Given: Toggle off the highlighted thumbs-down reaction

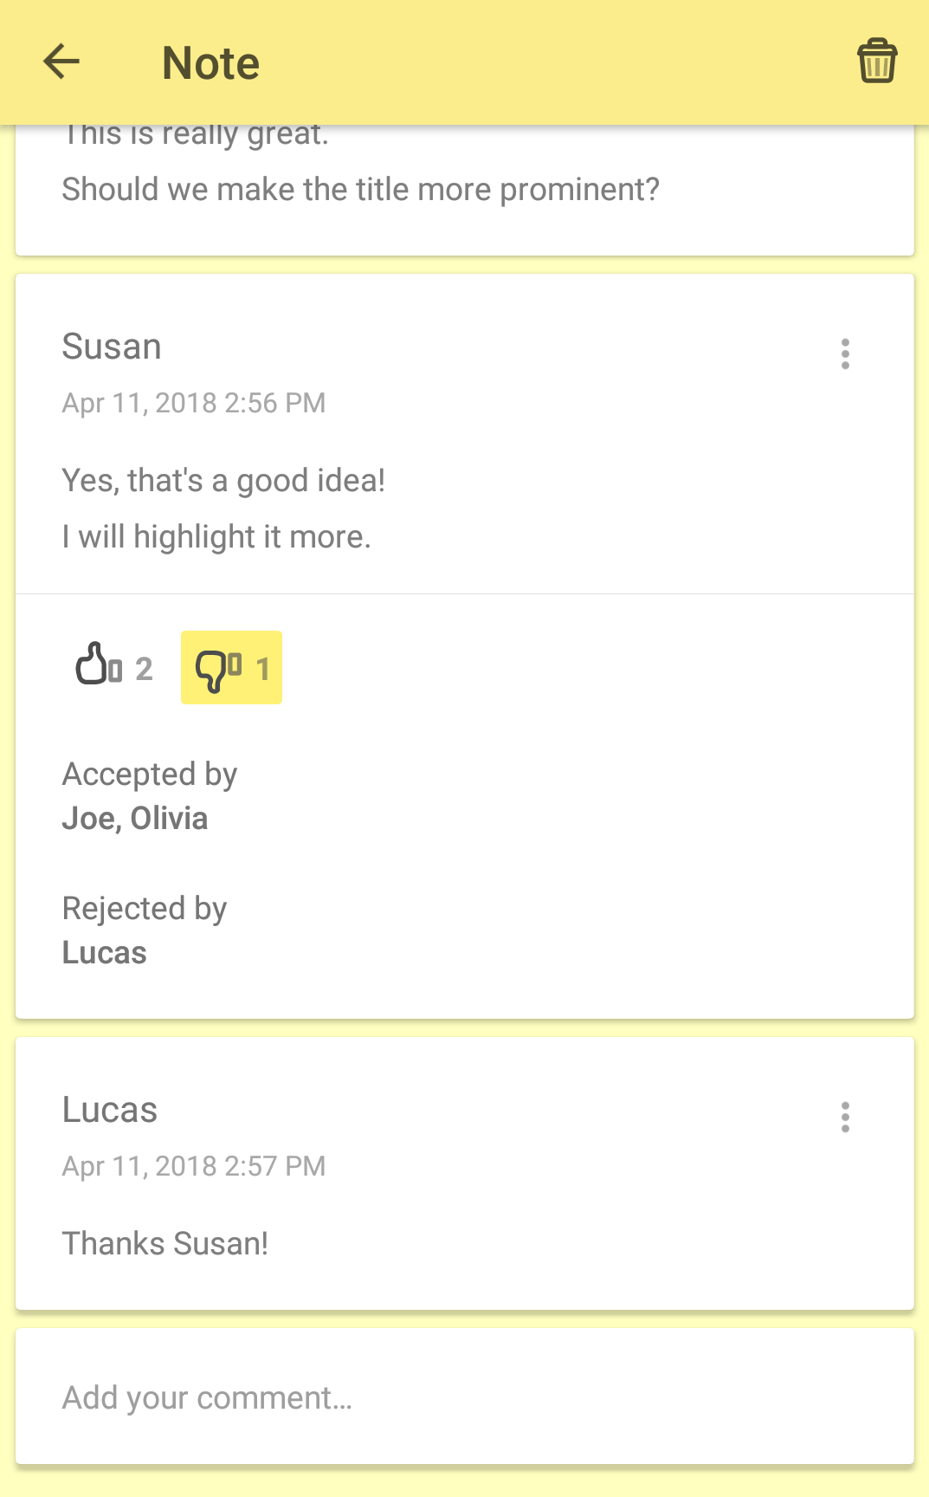Looking at the screenshot, I should pos(230,667).
